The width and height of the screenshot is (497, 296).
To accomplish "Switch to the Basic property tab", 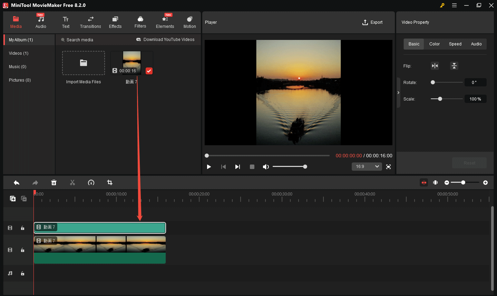I will point(414,44).
